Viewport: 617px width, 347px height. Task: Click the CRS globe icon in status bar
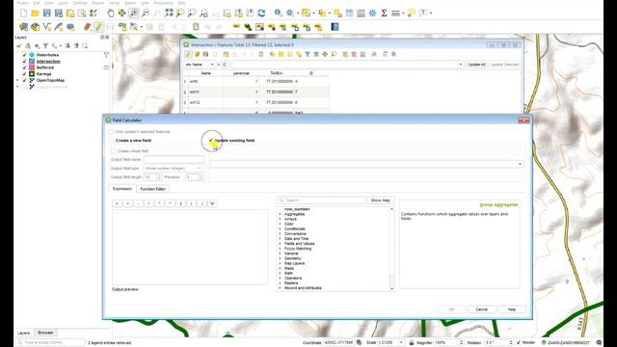click(544, 343)
